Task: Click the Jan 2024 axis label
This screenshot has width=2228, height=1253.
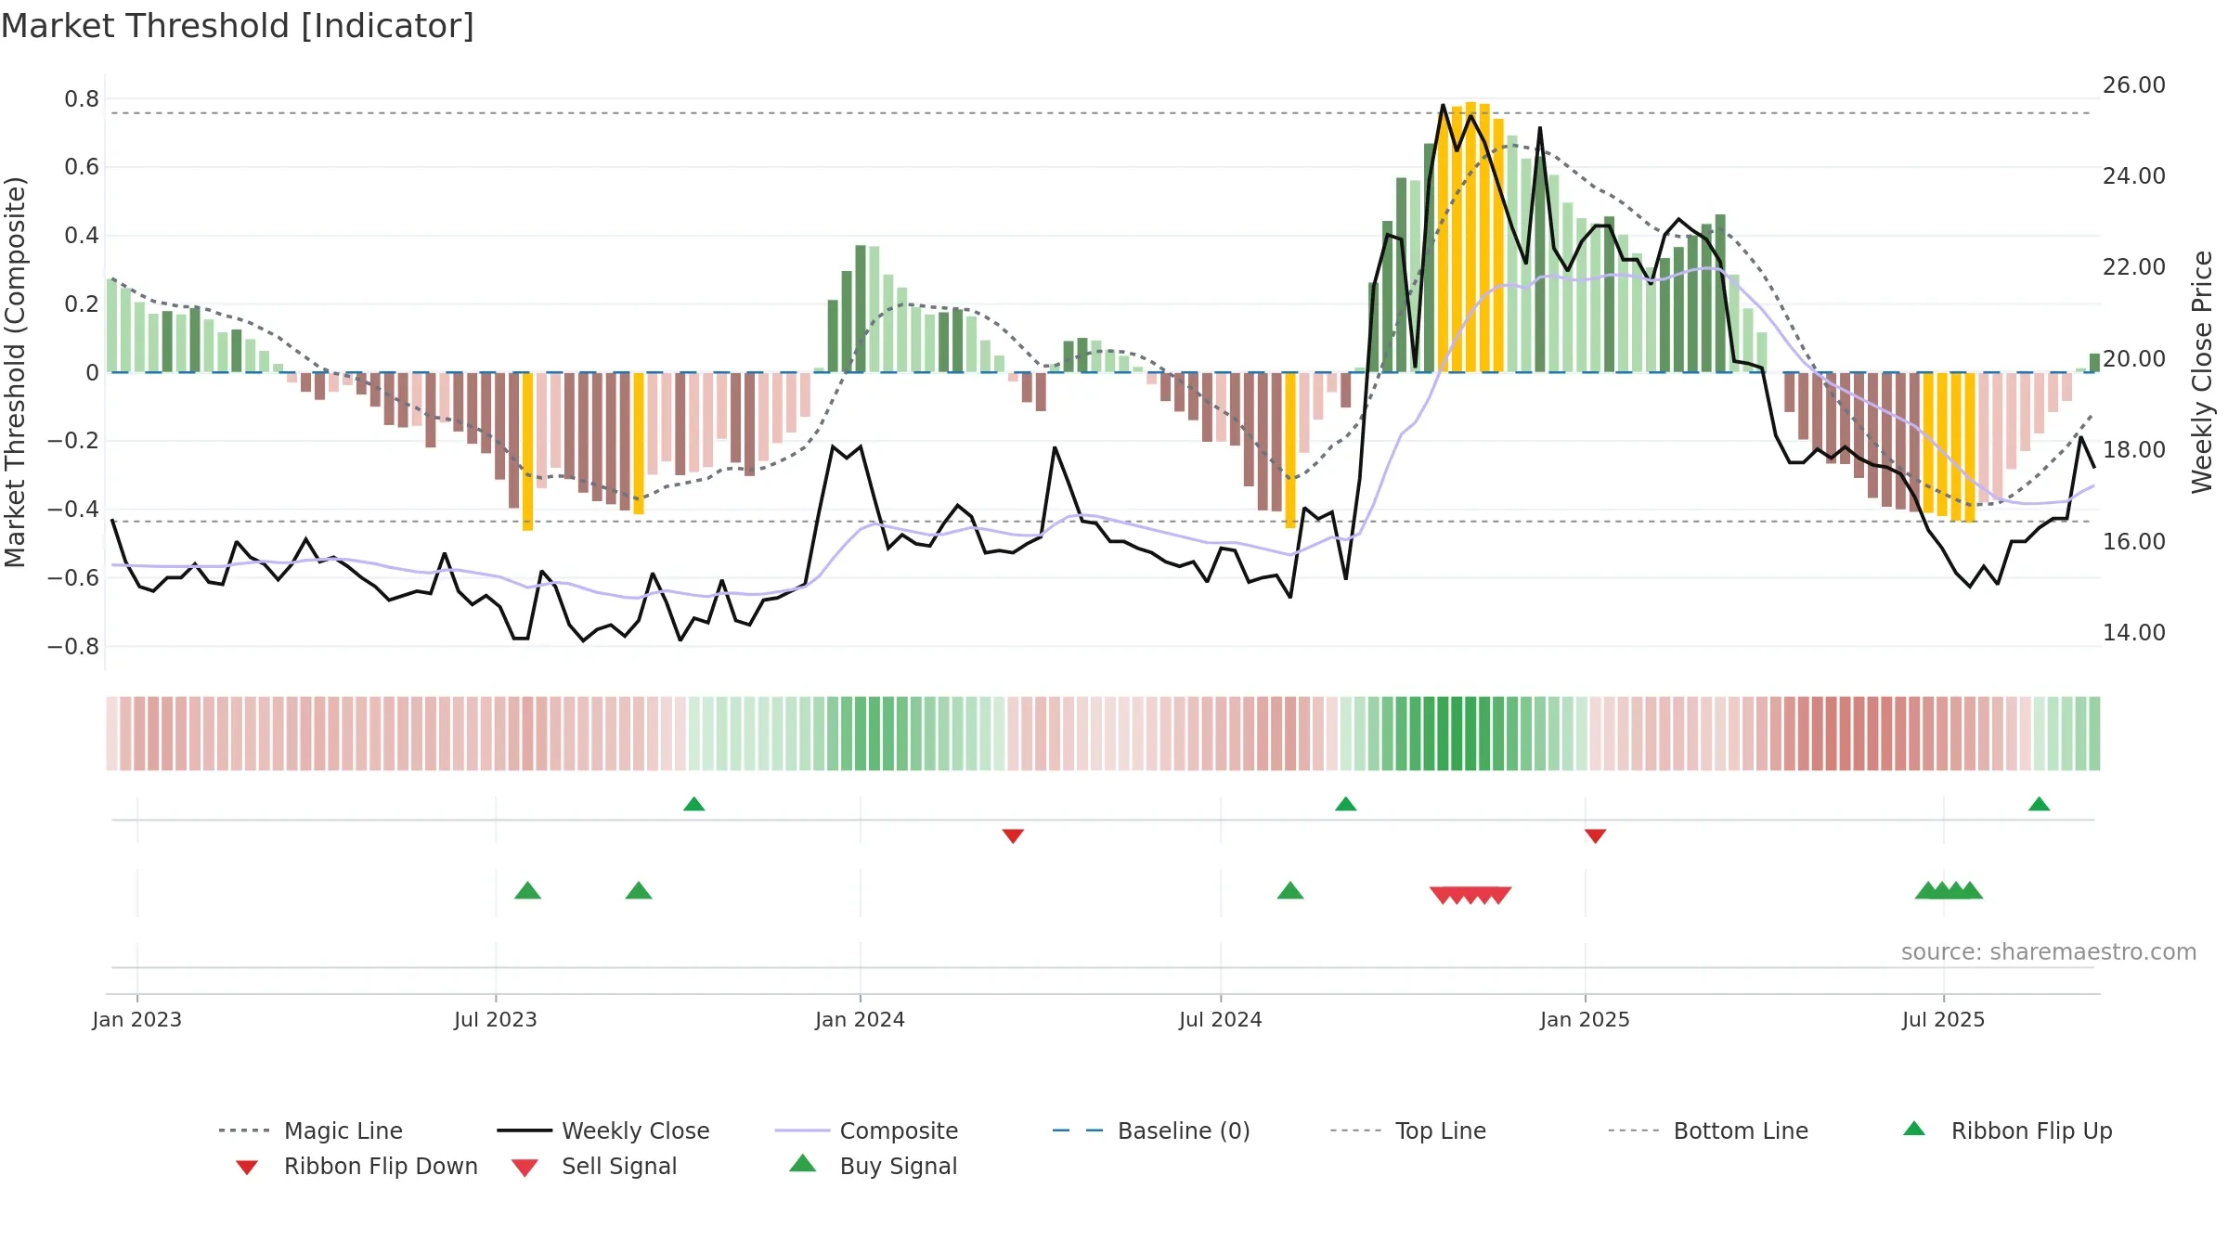Action: [x=861, y=1019]
